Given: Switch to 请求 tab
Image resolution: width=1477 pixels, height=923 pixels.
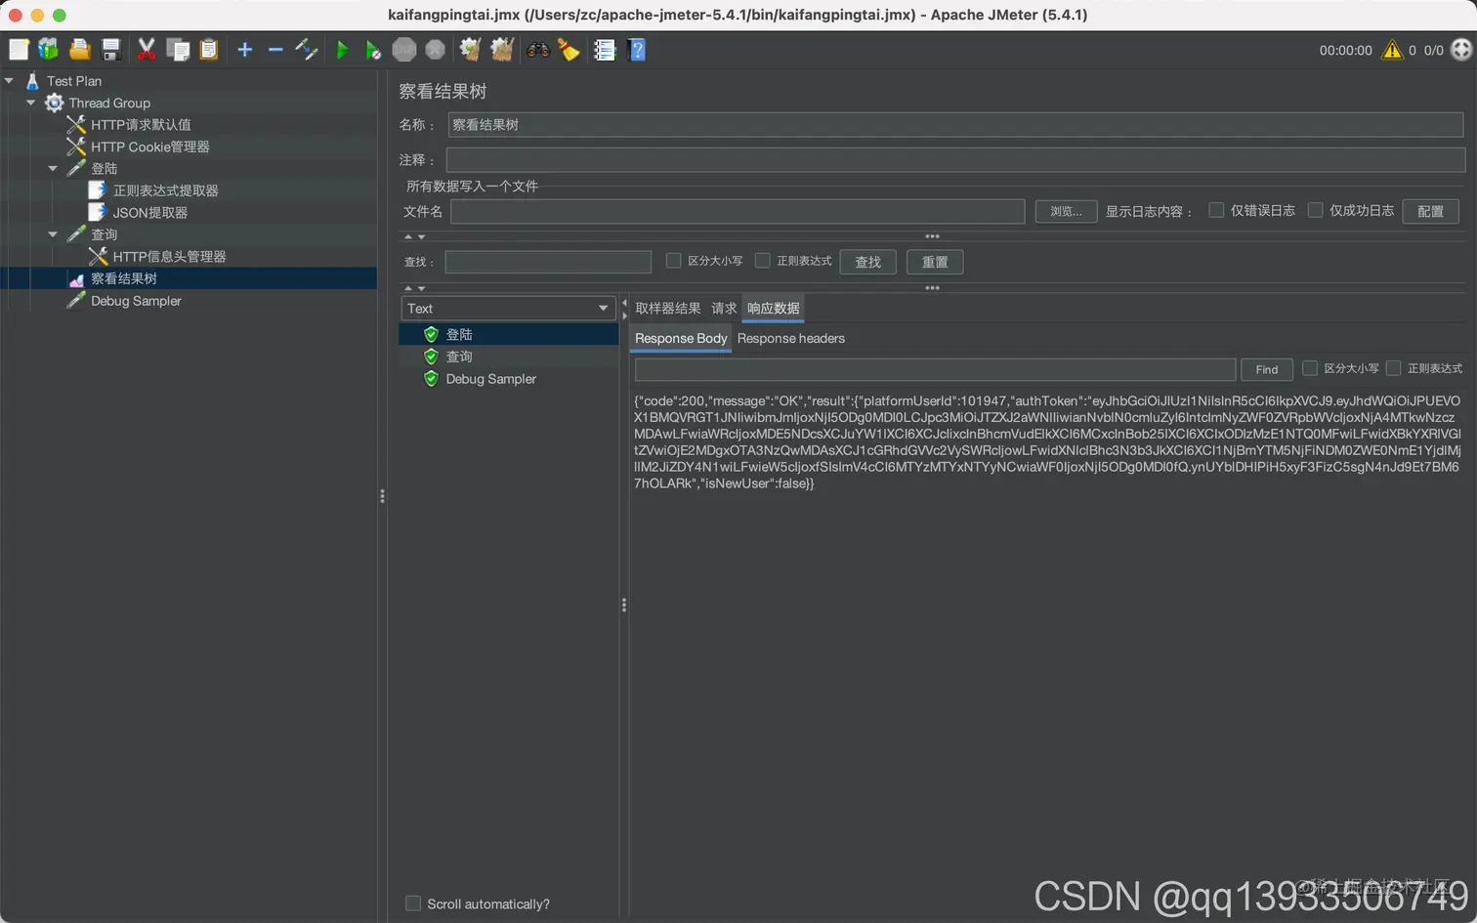Looking at the screenshot, I should pos(724,309).
